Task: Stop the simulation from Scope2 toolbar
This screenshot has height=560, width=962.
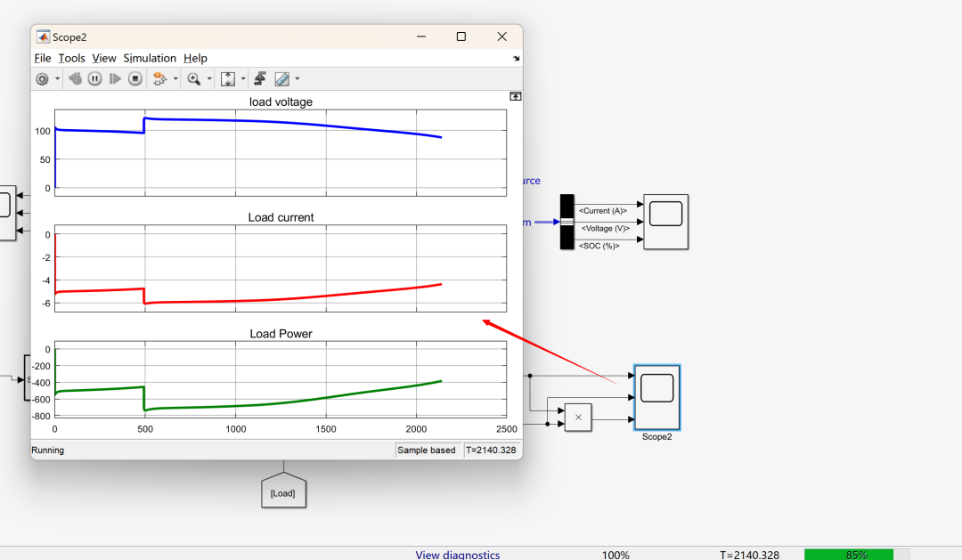Action: click(135, 79)
